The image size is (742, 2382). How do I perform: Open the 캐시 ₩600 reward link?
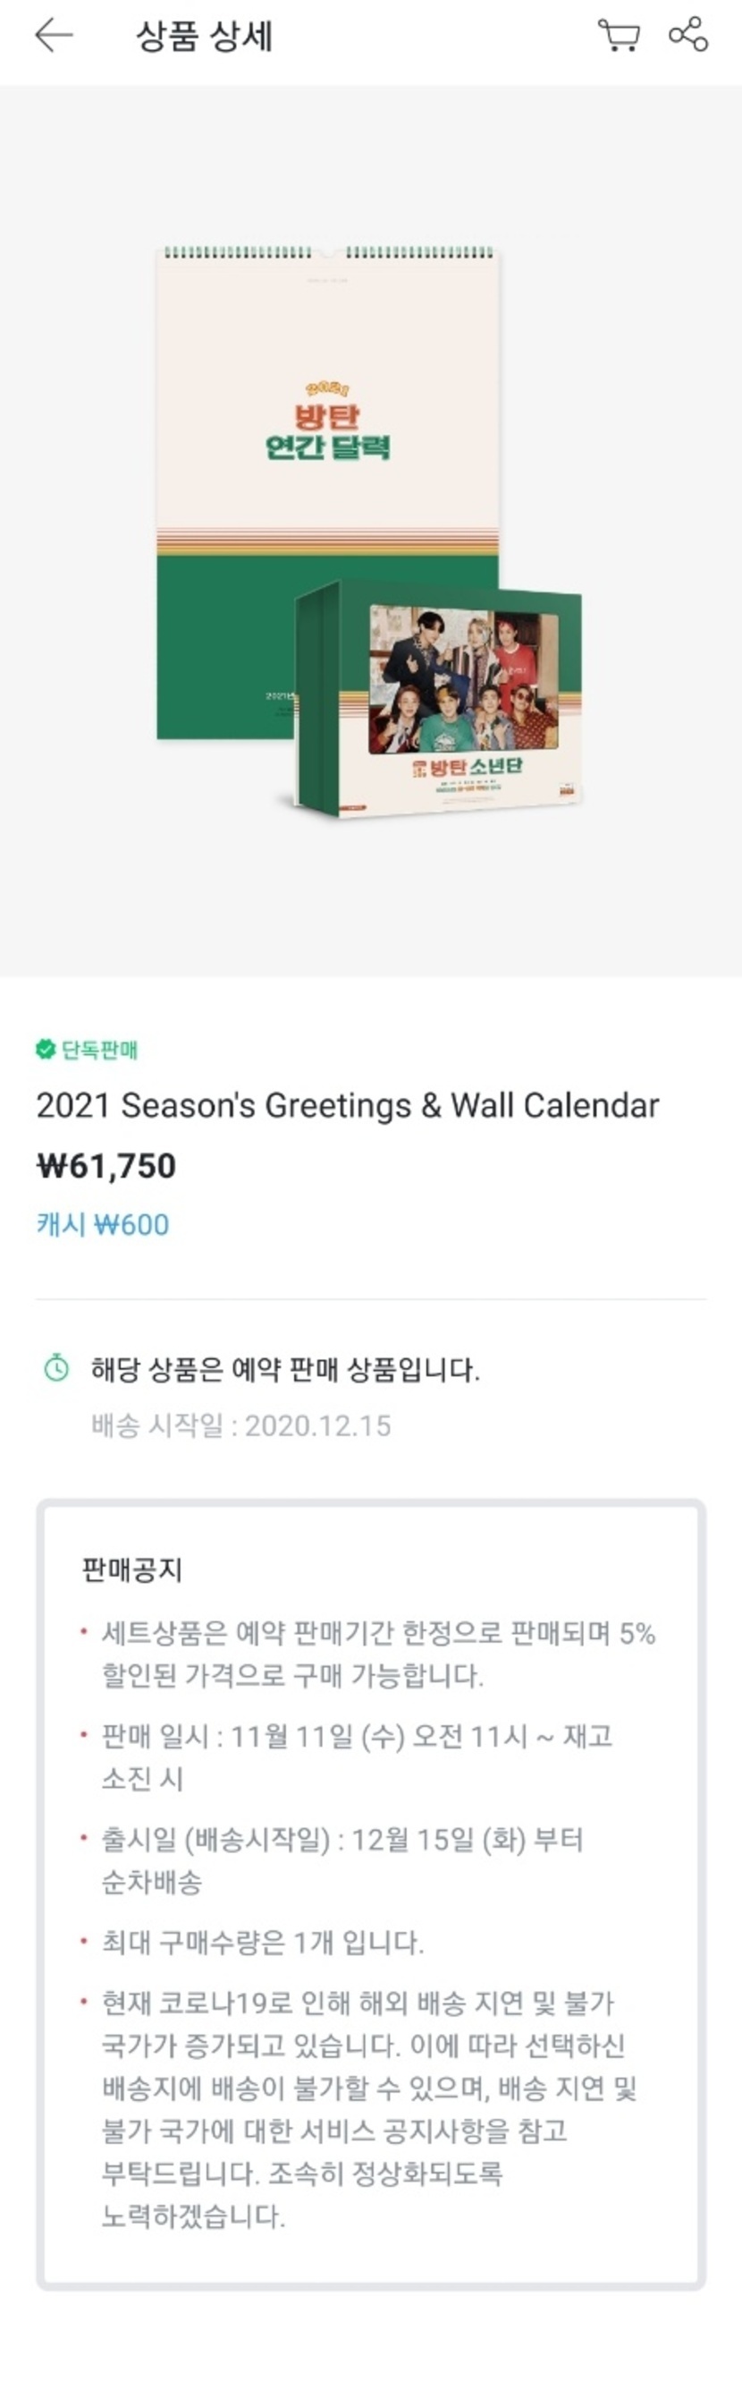103,1224
